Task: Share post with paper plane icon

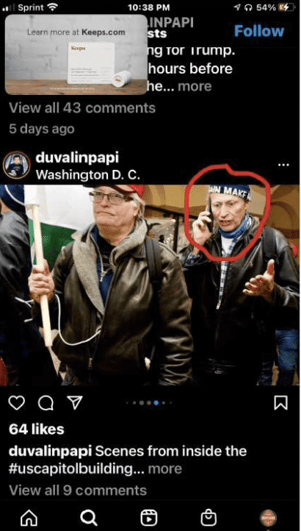Action: (74, 402)
